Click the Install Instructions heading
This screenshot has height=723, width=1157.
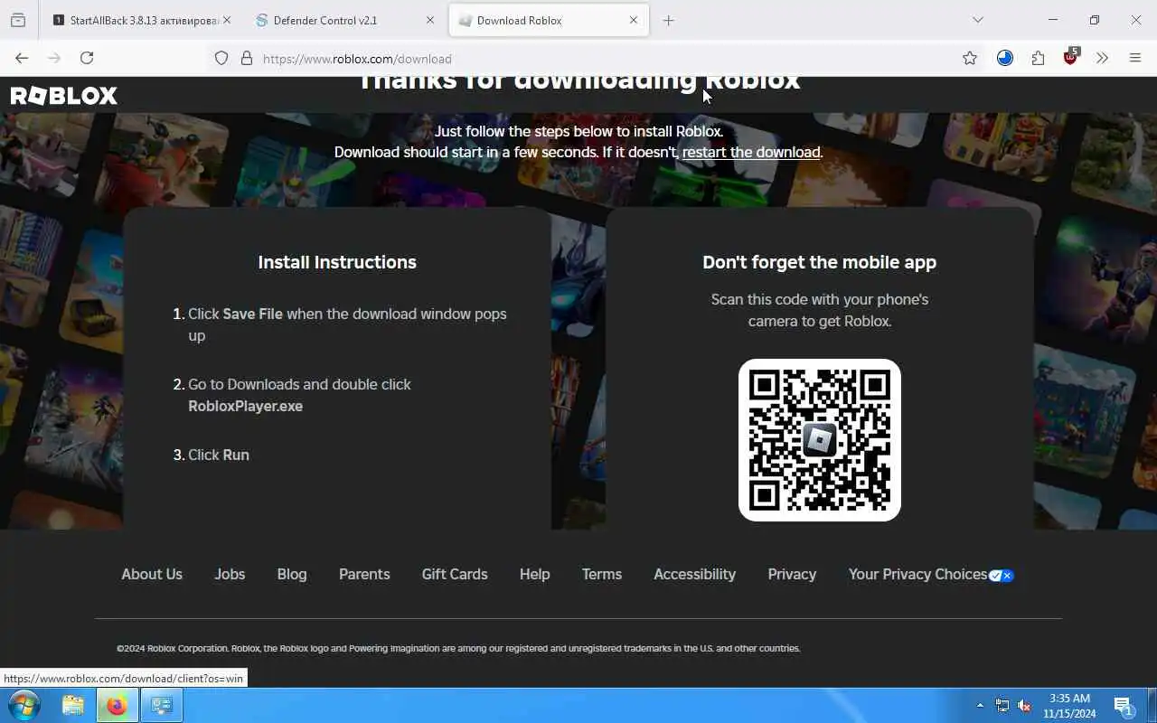click(337, 262)
